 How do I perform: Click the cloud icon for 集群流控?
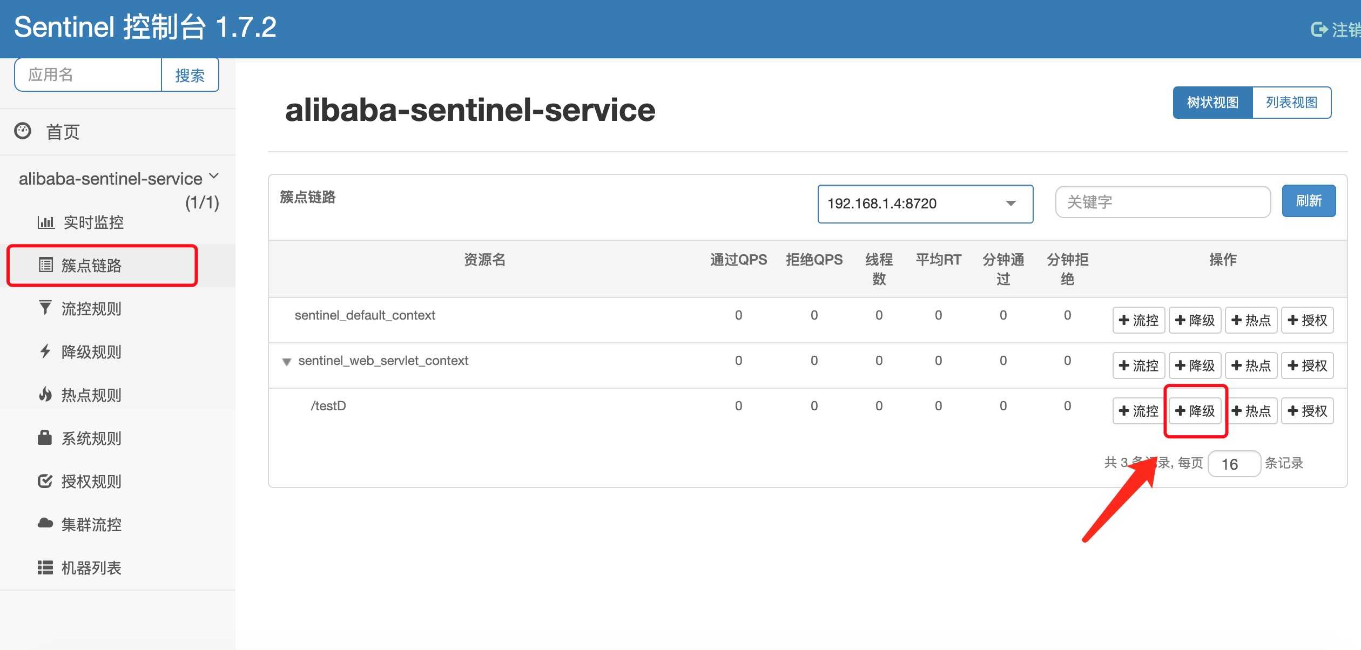(45, 523)
